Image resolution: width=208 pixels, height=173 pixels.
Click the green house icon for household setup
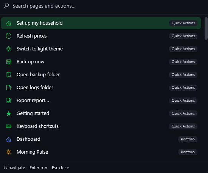(9, 23)
